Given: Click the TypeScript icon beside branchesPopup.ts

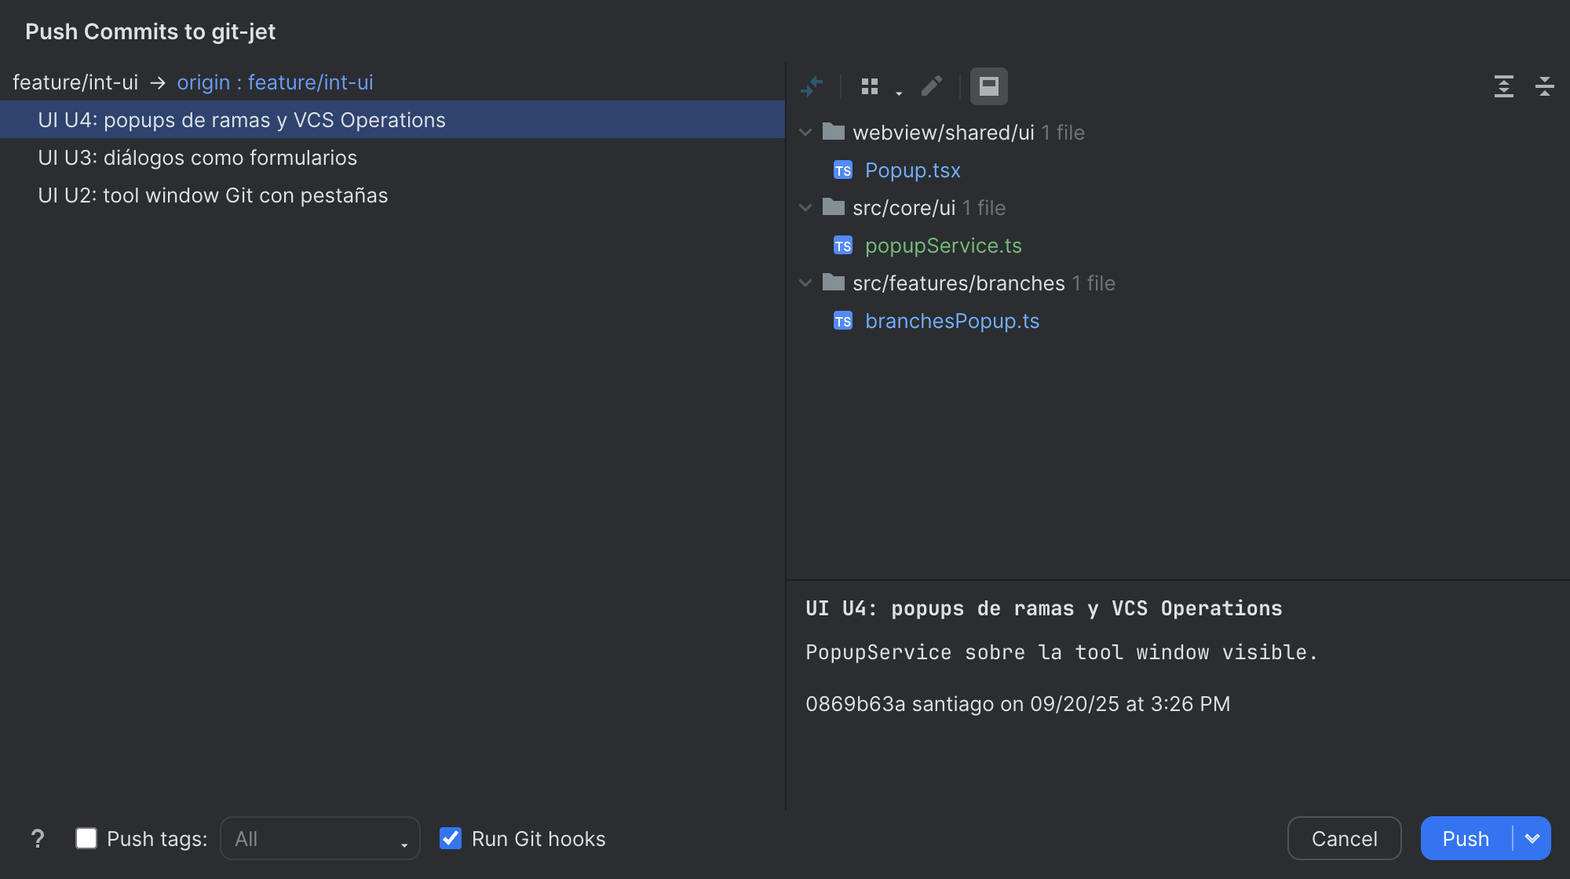Looking at the screenshot, I should click(x=843, y=321).
